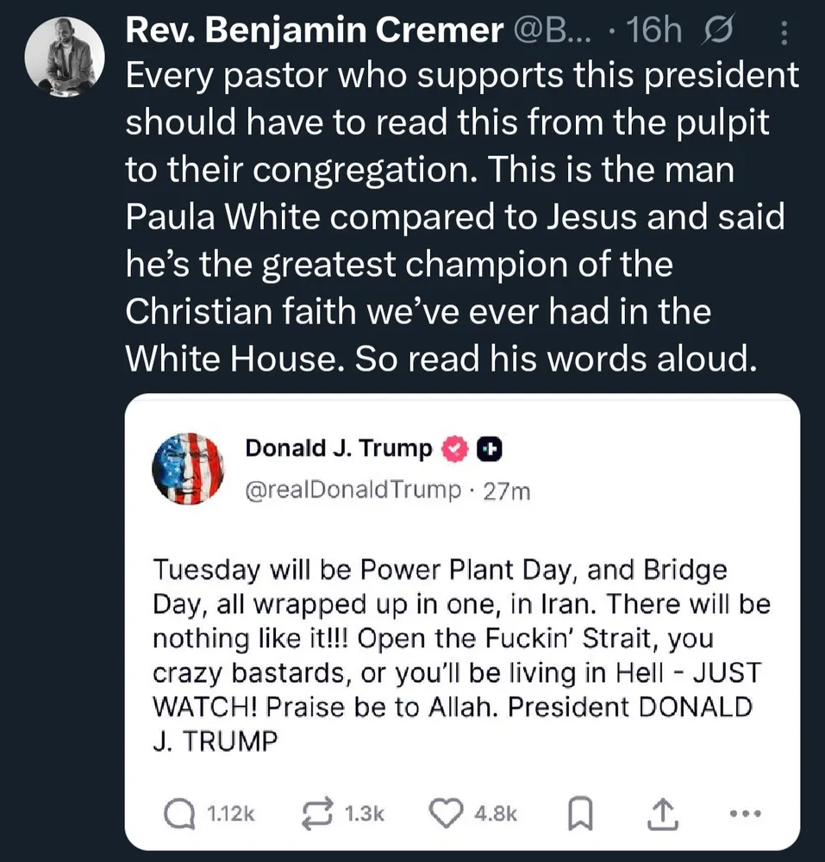Click the repost arrows icon
825x862 pixels.
click(x=318, y=812)
